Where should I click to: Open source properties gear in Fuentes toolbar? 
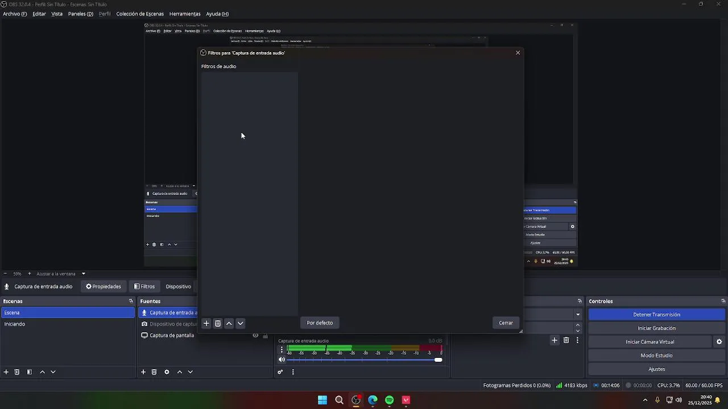[x=167, y=372]
